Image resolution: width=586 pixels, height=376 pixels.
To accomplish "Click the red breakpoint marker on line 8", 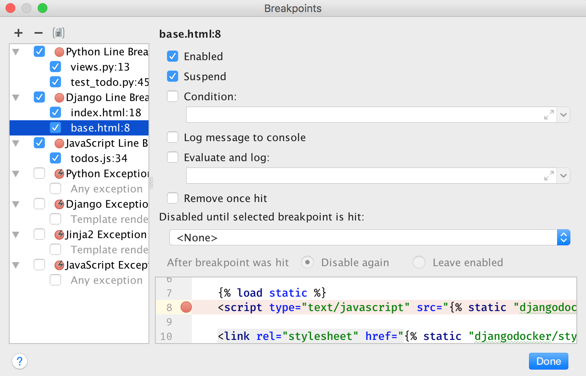I will [186, 307].
